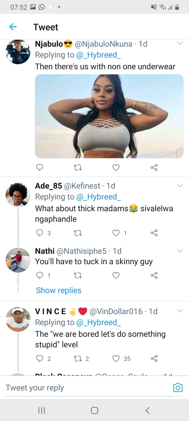
Task: Share Njabulo's tweet
Action: click(154, 167)
